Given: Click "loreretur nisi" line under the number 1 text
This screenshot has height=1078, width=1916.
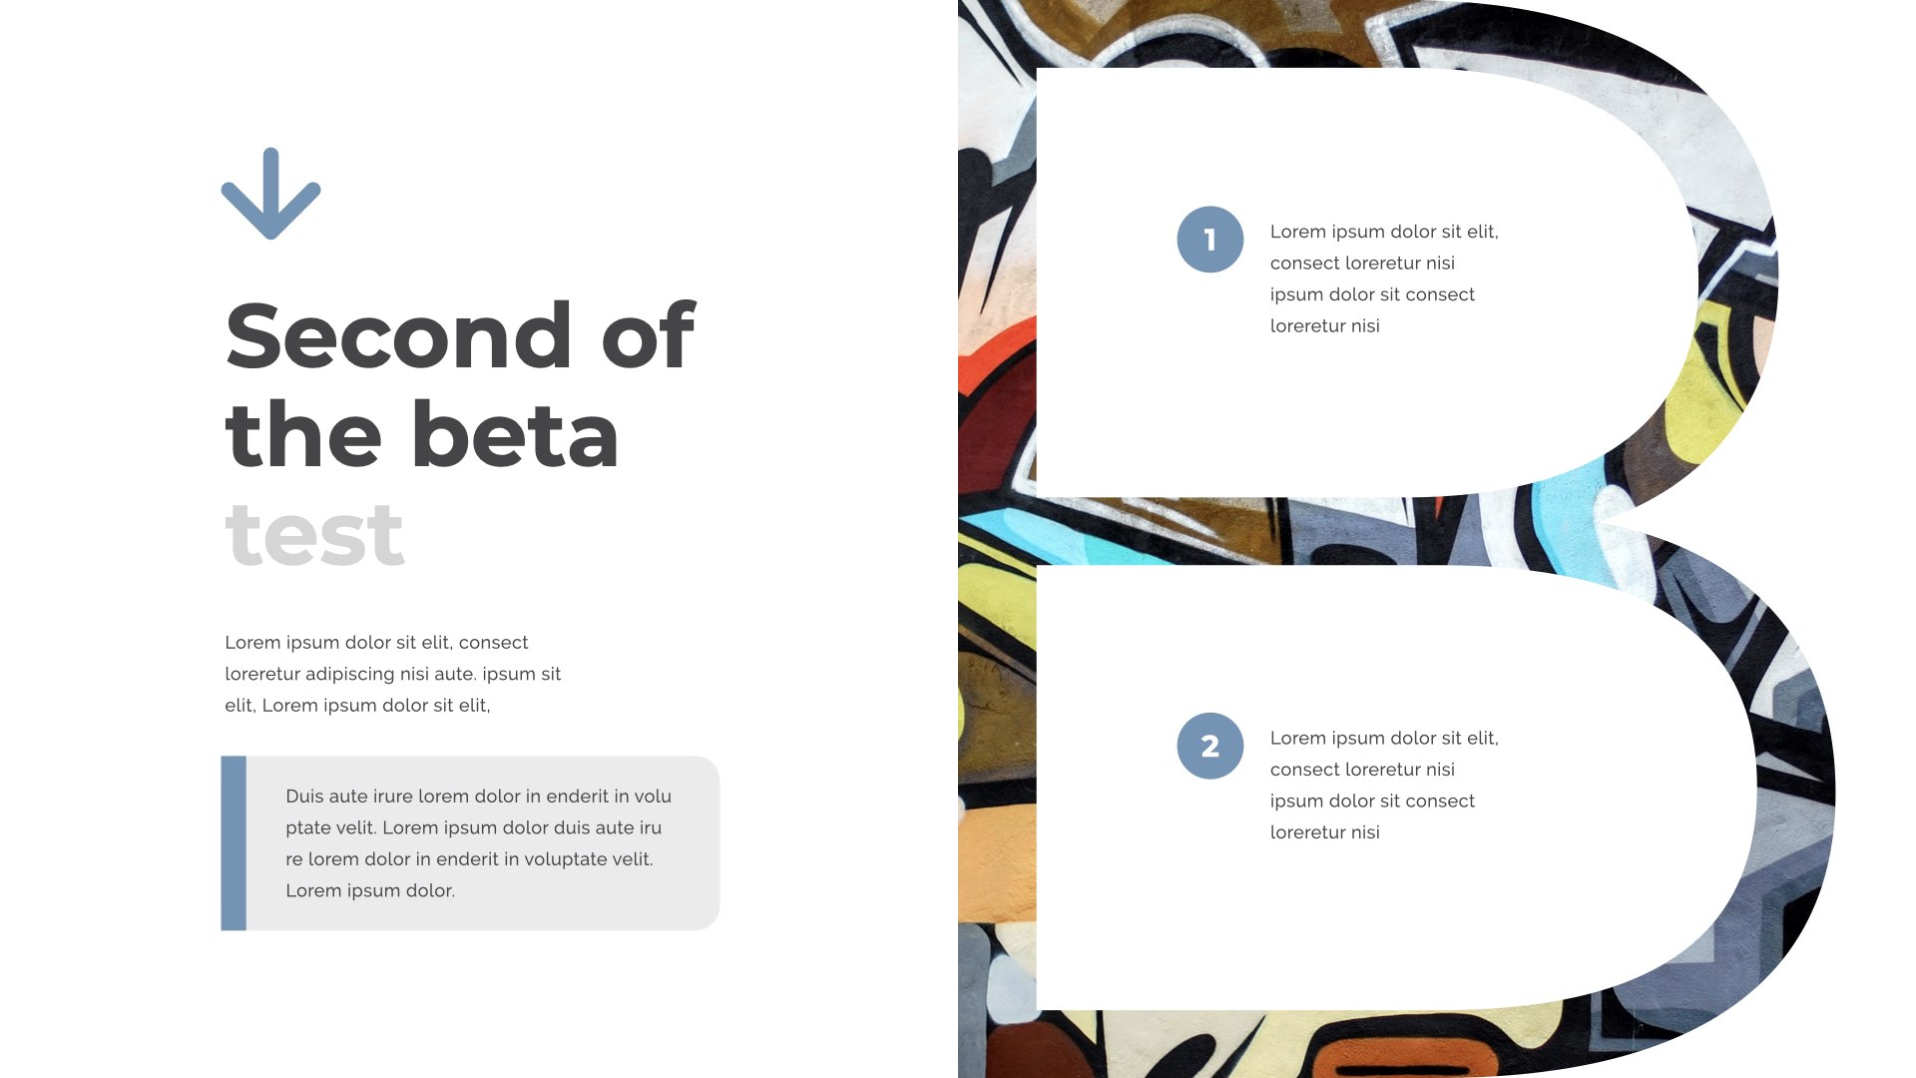Looking at the screenshot, I should pyautogui.click(x=1324, y=326).
